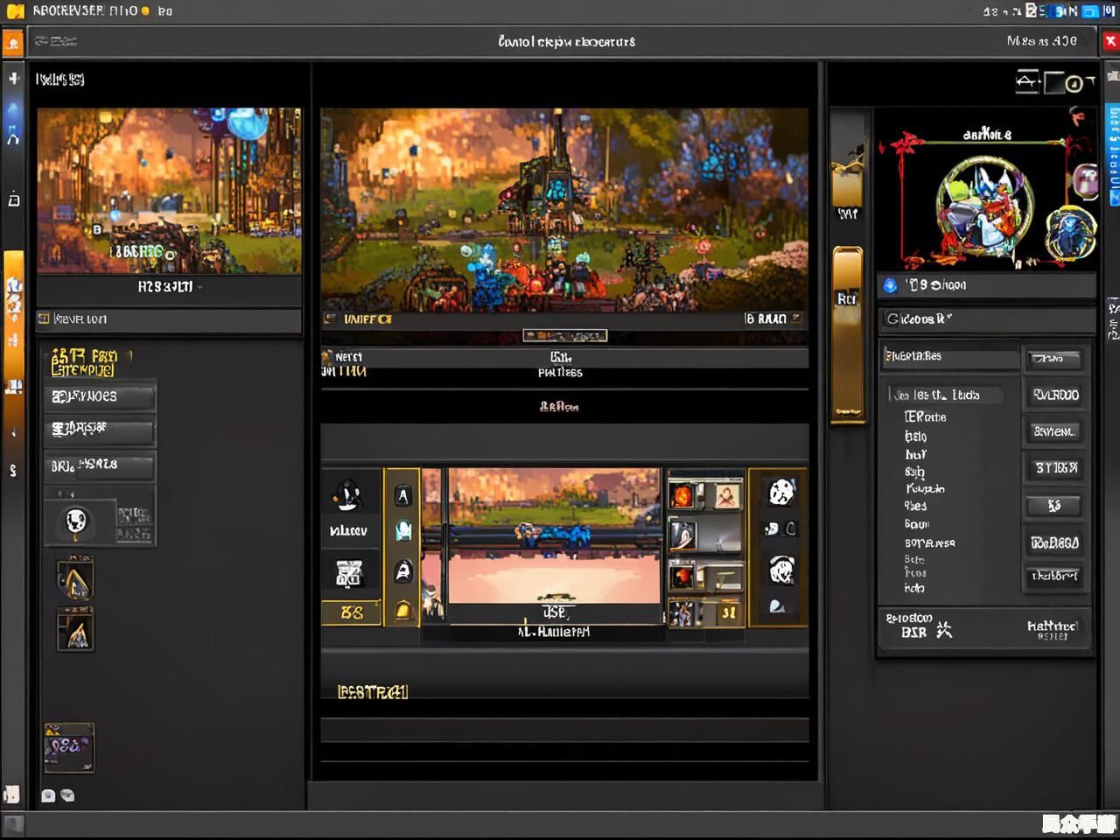Click the plus icon in left sidebar
The width and height of the screenshot is (1120, 840).
14,79
